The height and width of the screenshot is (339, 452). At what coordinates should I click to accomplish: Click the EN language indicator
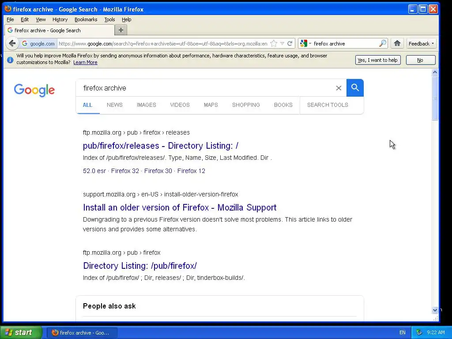403,332
